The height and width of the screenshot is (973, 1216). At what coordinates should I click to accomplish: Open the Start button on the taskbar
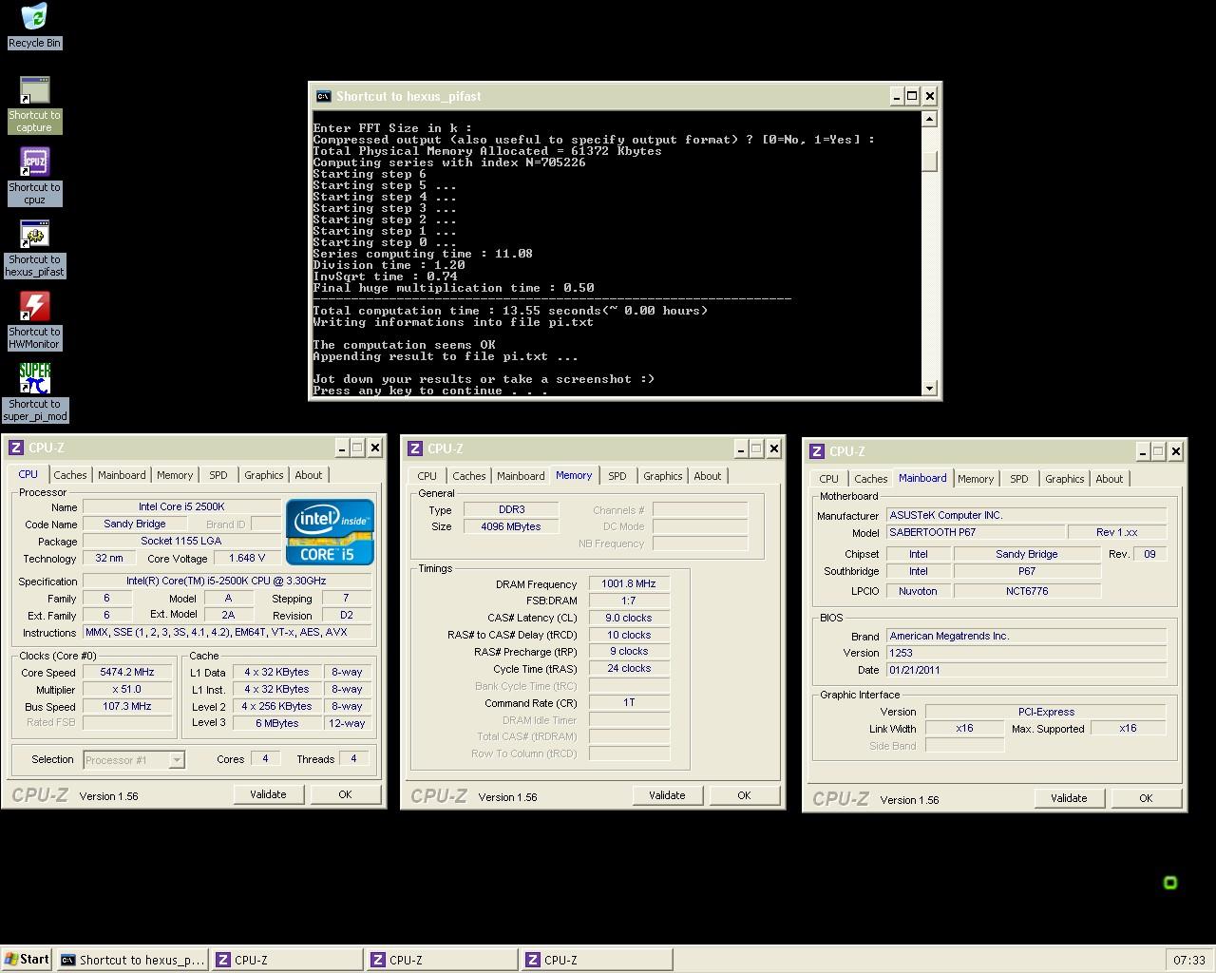(x=27, y=960)
